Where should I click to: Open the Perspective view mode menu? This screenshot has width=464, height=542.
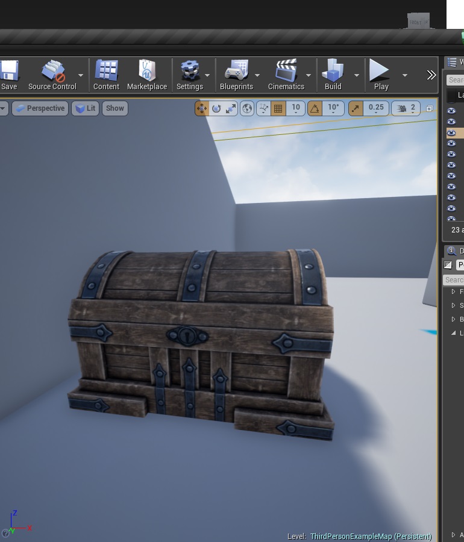point(40,108)
